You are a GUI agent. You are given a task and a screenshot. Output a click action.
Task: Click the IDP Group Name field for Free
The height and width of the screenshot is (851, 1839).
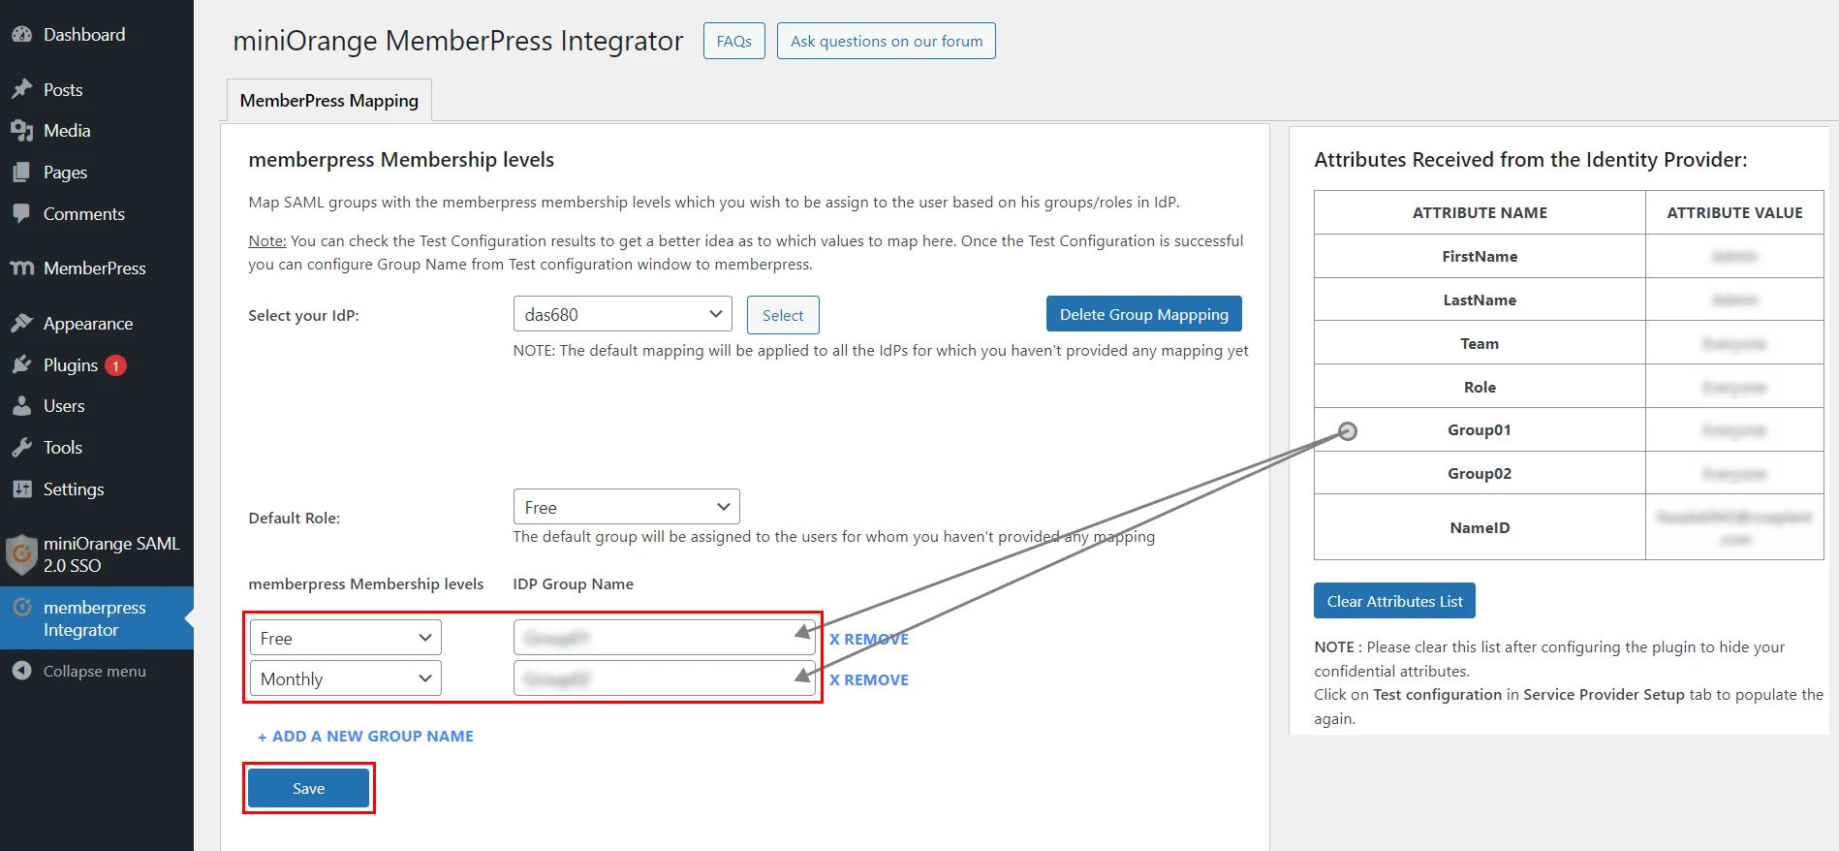coord(664,638)
